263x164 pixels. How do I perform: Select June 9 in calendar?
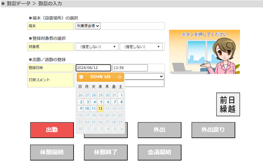click(80, 108)
